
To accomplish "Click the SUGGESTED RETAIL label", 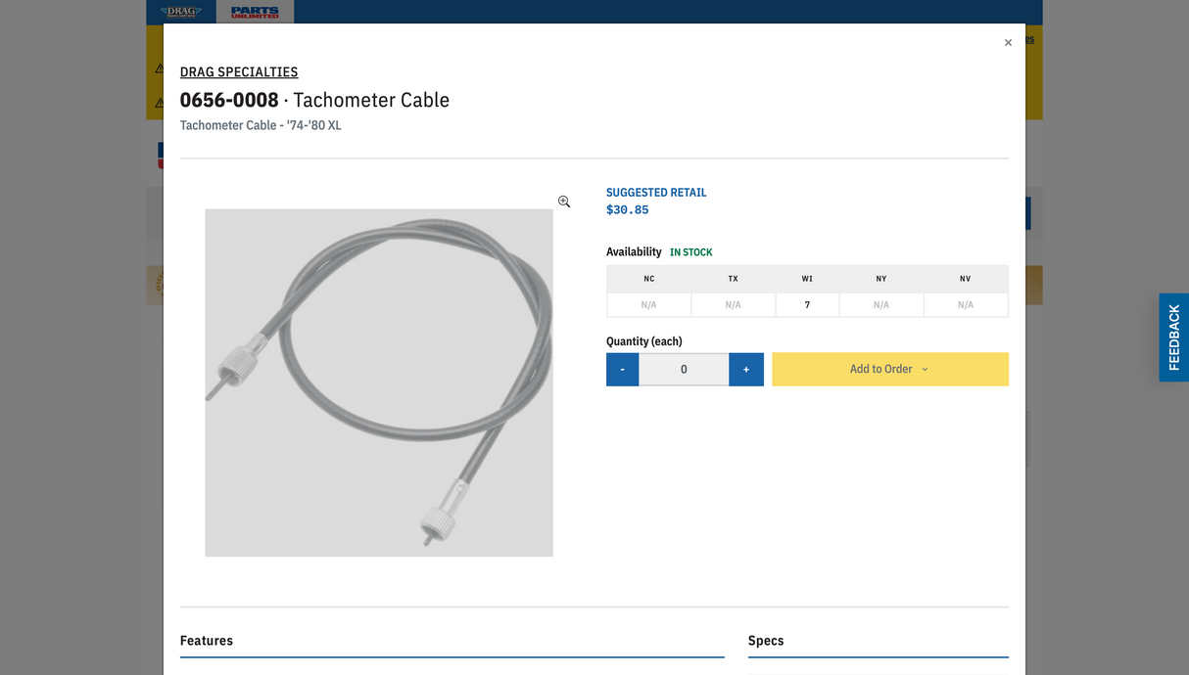I will pyautogui.click(x=656, y=193).
